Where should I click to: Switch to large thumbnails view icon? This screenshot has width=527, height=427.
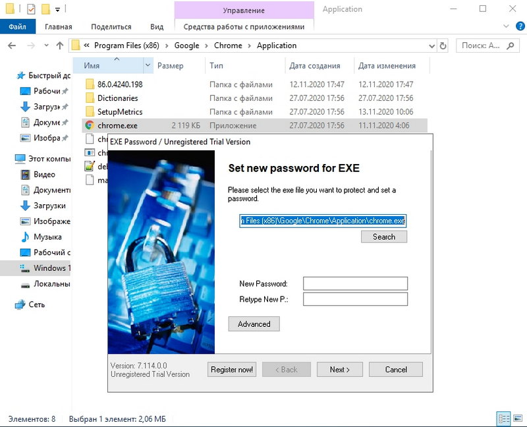click(518, 418)
